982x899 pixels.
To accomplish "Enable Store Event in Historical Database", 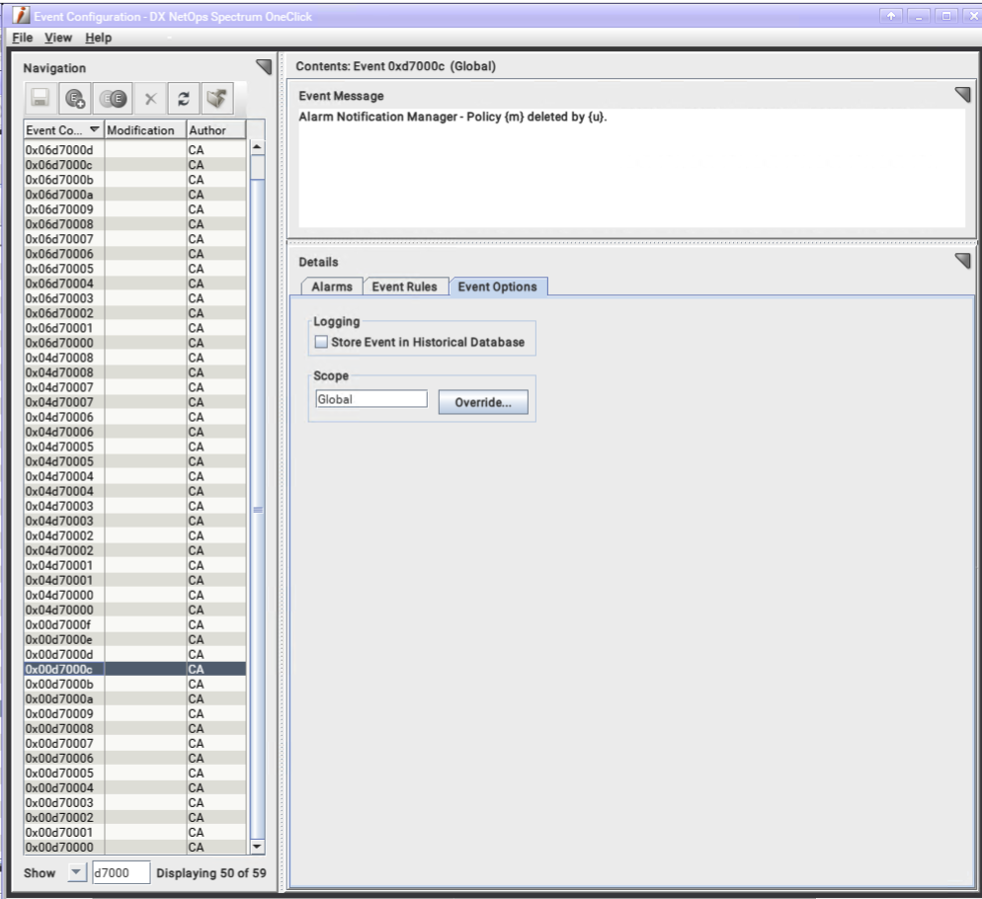I will [321, 343].
